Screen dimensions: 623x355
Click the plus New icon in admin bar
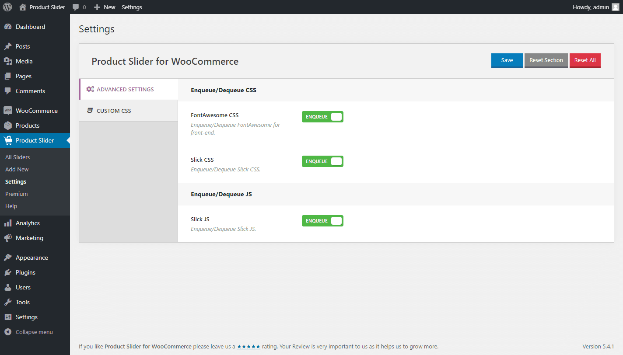[x=97, y=7]
